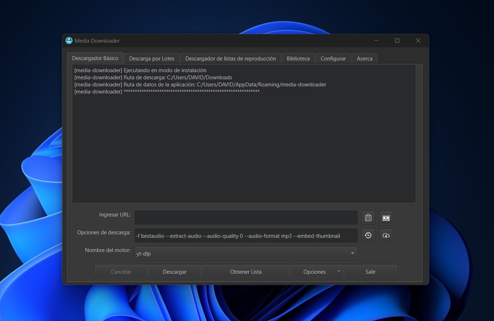Click the film strip video icon

[x=386, y=218]
